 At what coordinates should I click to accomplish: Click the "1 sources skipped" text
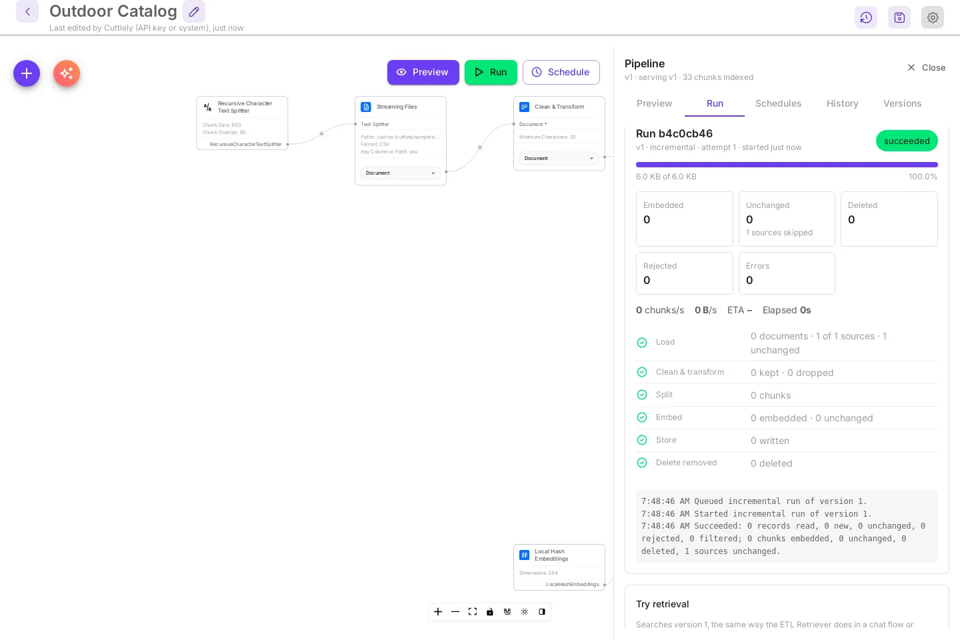[x=779, y=233]
